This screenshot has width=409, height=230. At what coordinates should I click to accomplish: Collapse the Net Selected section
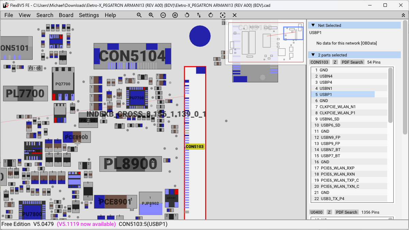click(313, 26)
